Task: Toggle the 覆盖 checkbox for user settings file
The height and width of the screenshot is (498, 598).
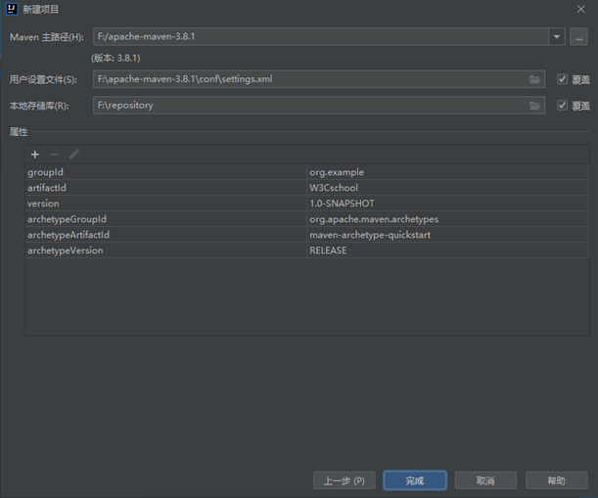Action: [562, 79]
